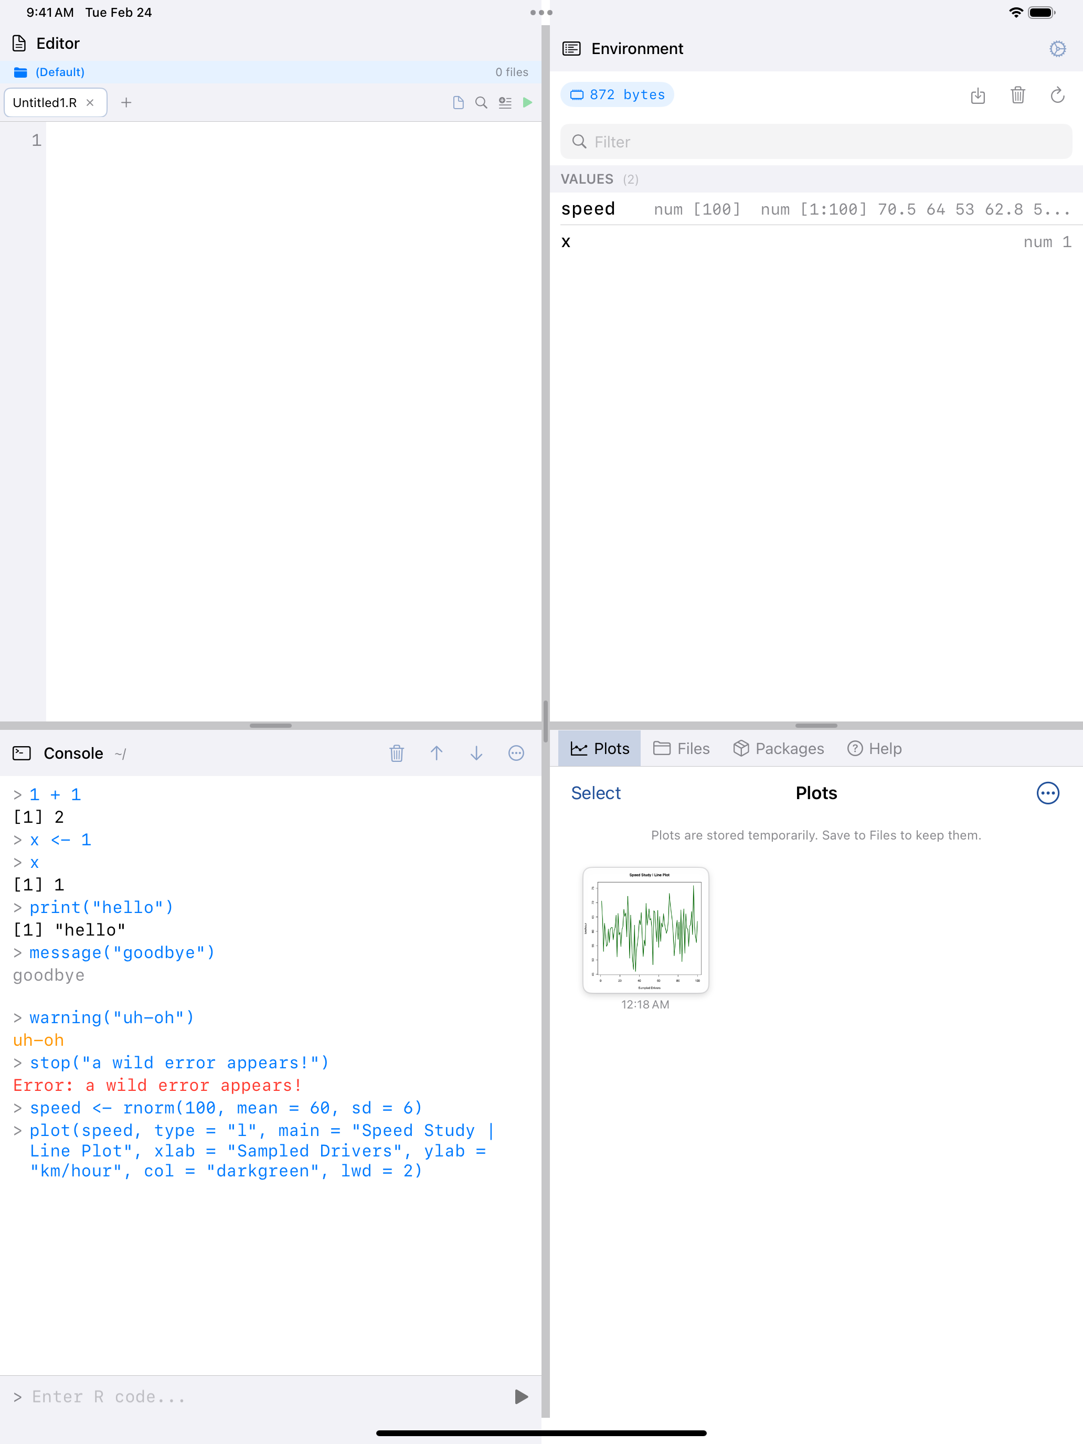Image resolution: width=1083 pixels, height=1444 pixels.
Task: Recall previous command with the up arrow
Action: click(437, 753)
